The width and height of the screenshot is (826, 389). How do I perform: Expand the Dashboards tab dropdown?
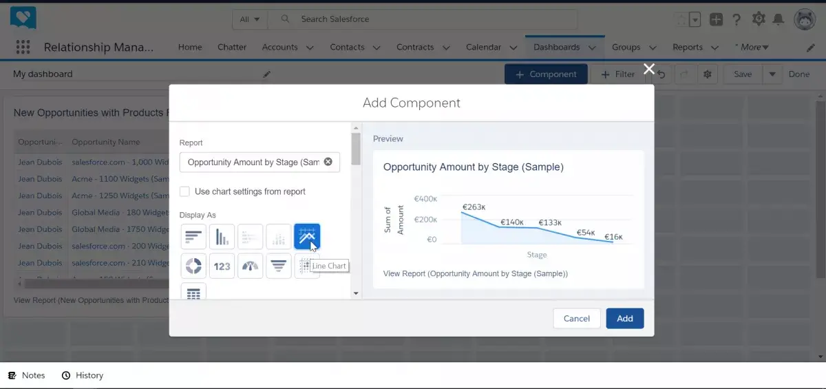click(593, 48)
